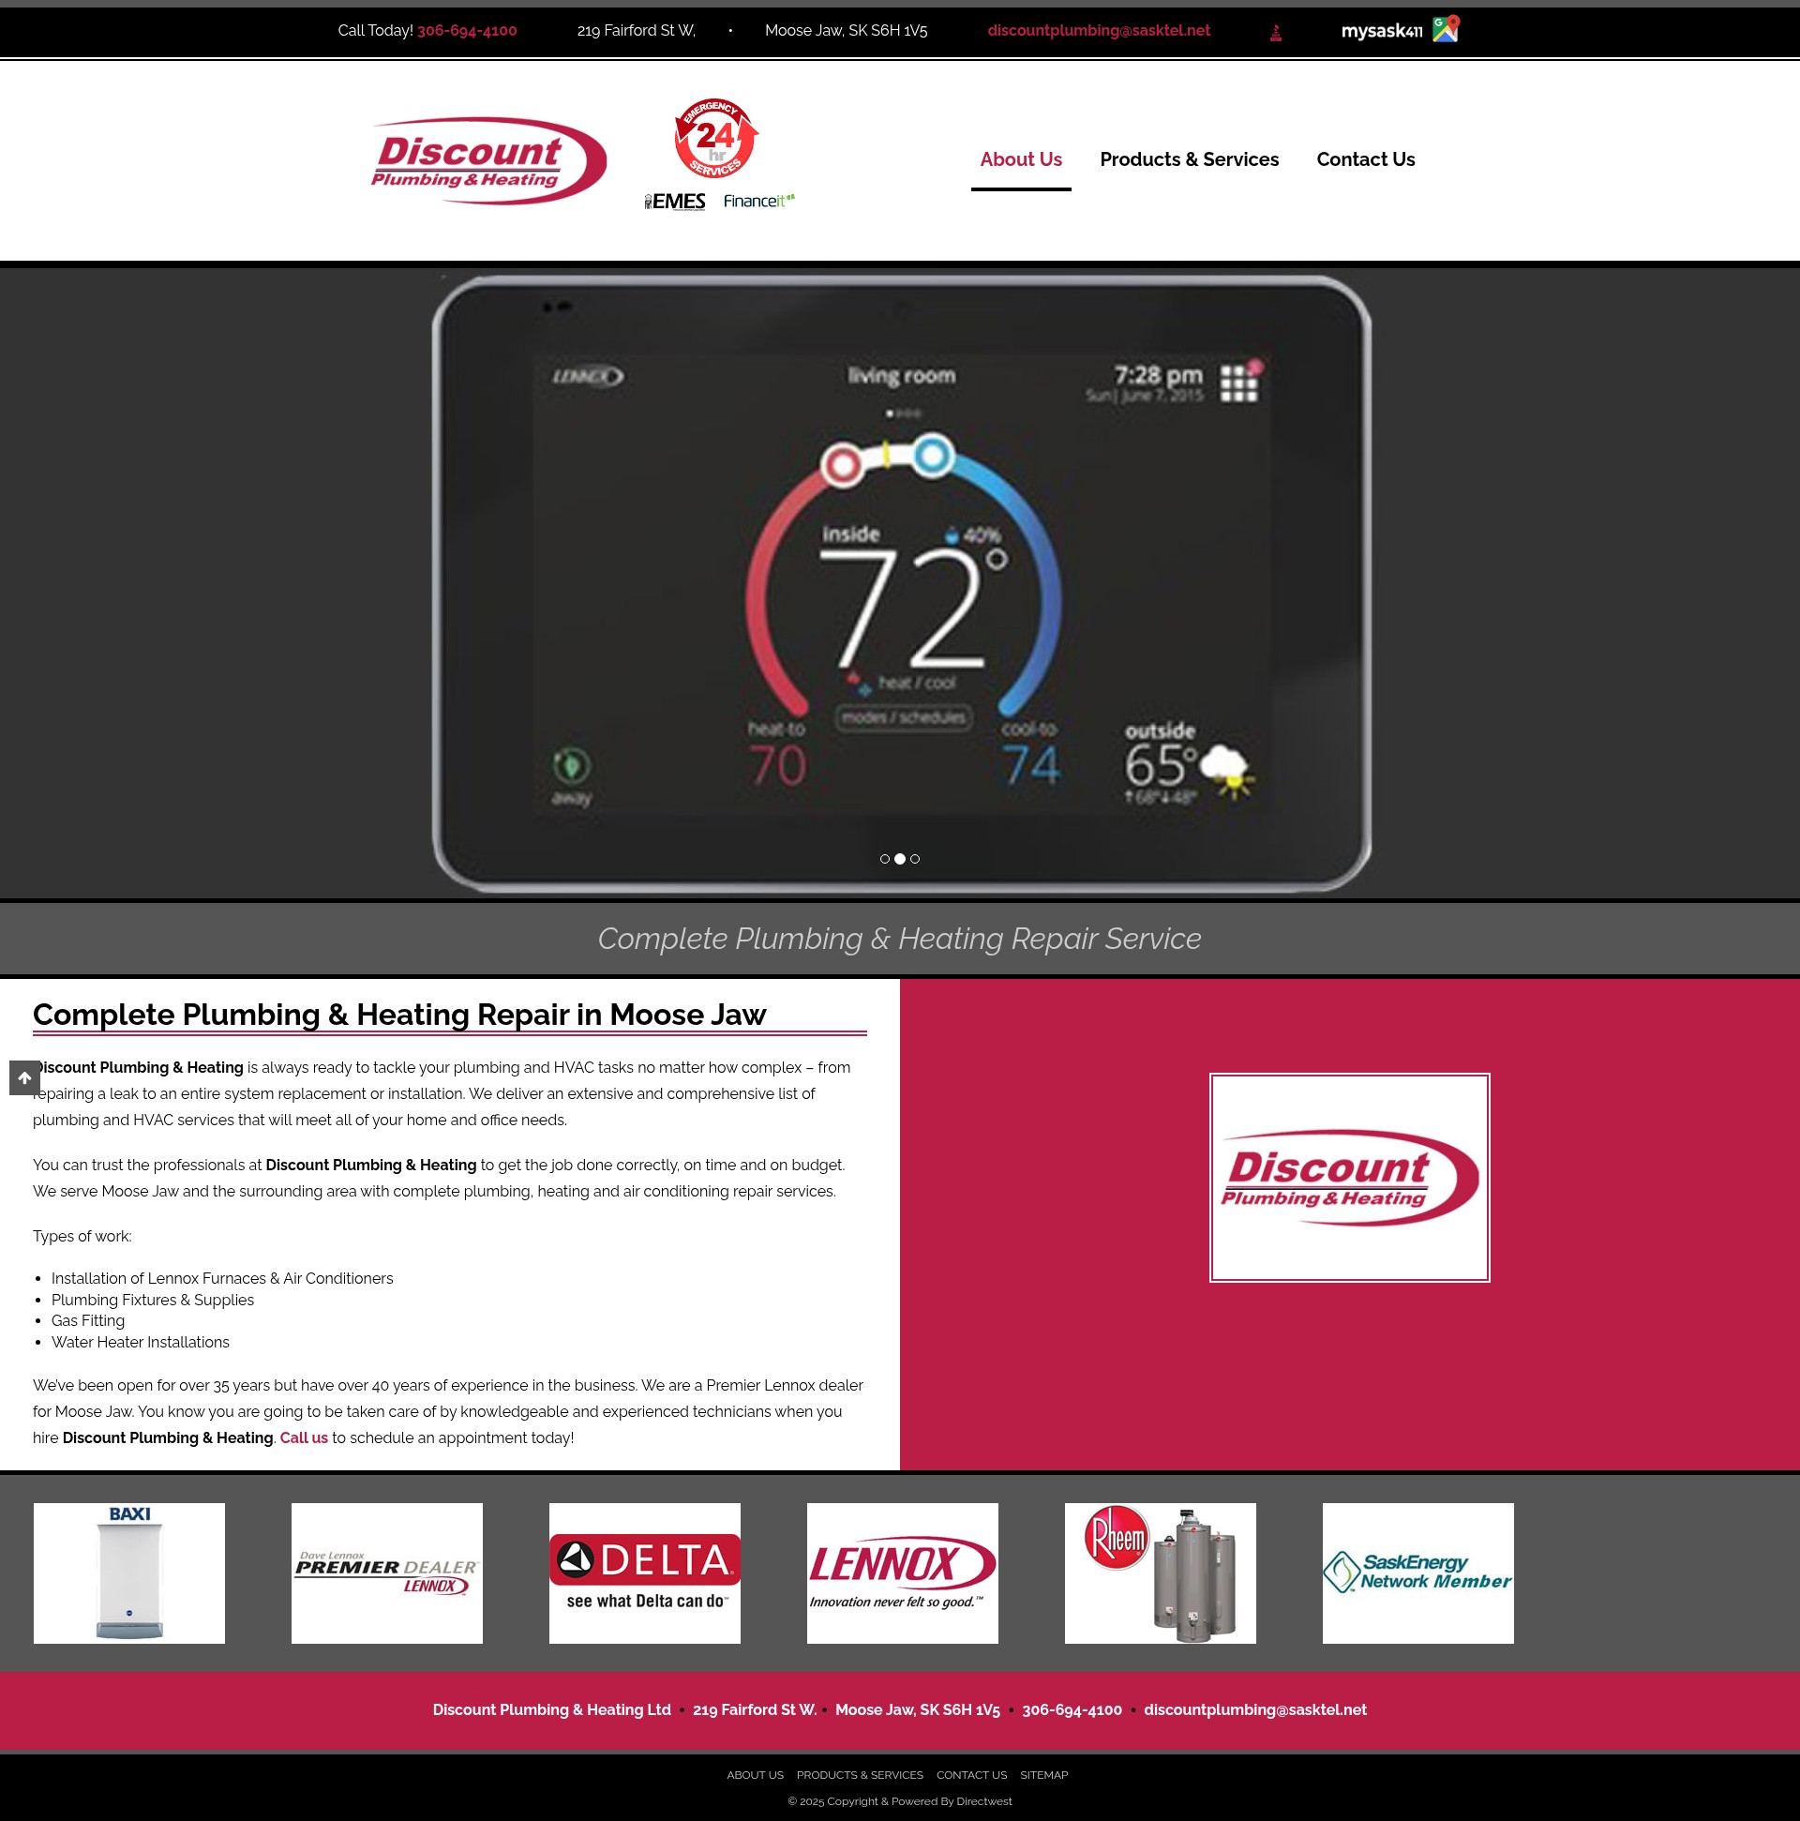Go to footer ABOUT US link

pos(755,1775)
